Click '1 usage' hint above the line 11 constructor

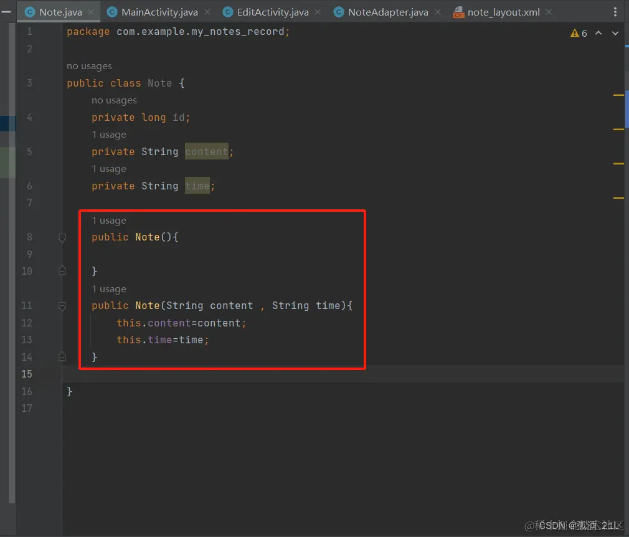click(x=109, y=289)
